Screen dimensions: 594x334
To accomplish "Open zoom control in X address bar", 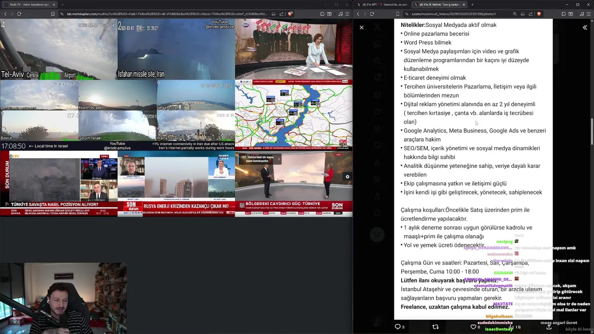I will click(x=515, y=14).
